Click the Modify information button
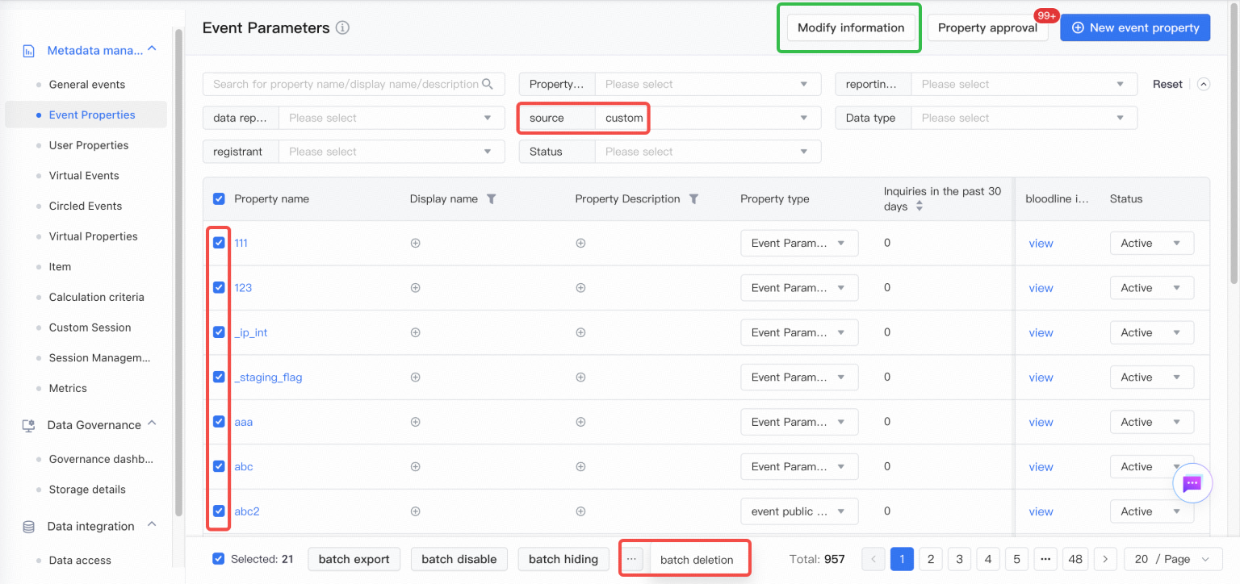1240x584 pixels. [851, 27]
